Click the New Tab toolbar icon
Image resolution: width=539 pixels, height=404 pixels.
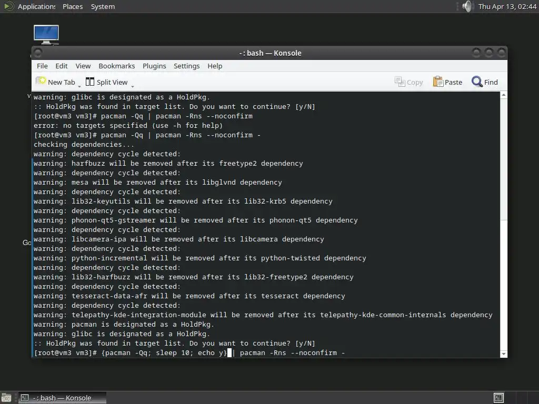(41, 82)
